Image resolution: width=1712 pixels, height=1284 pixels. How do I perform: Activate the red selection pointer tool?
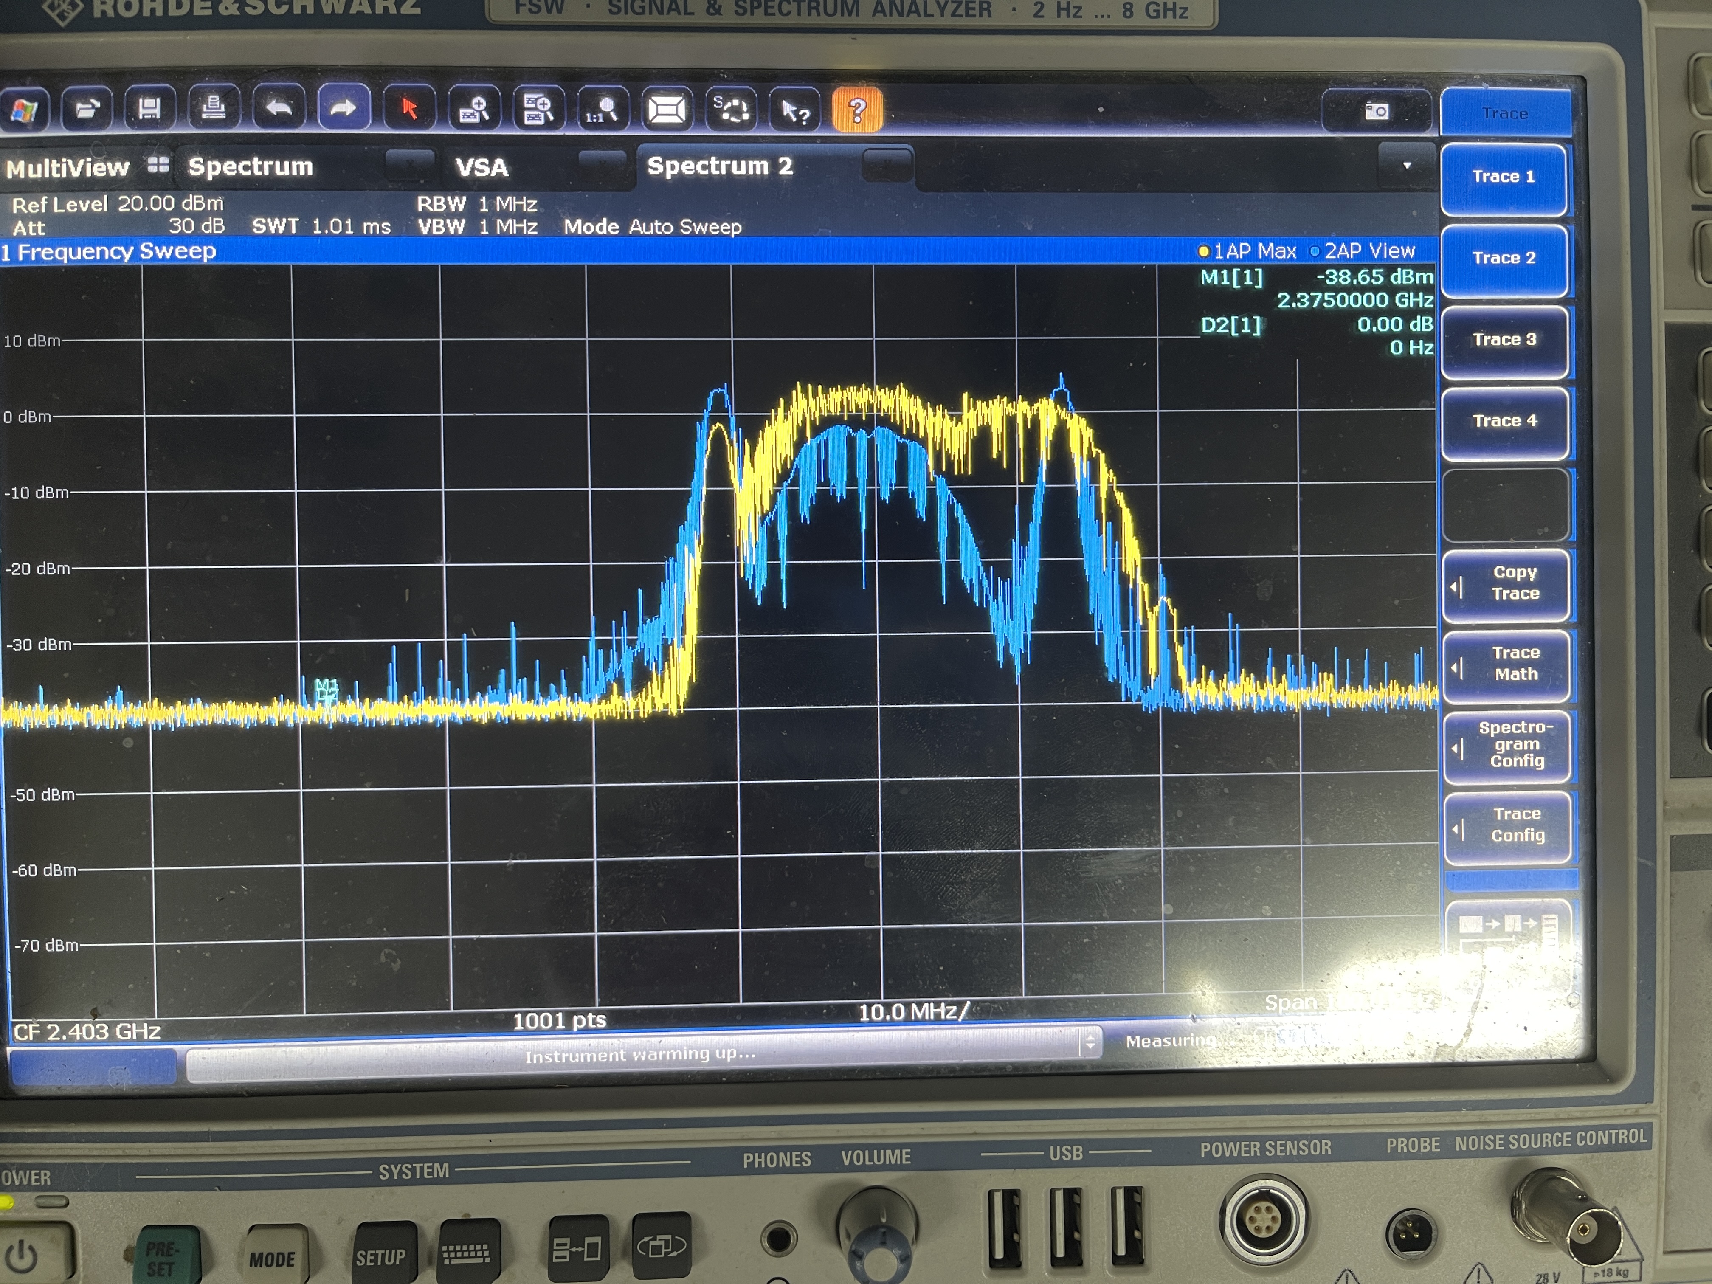coord(408,107)
